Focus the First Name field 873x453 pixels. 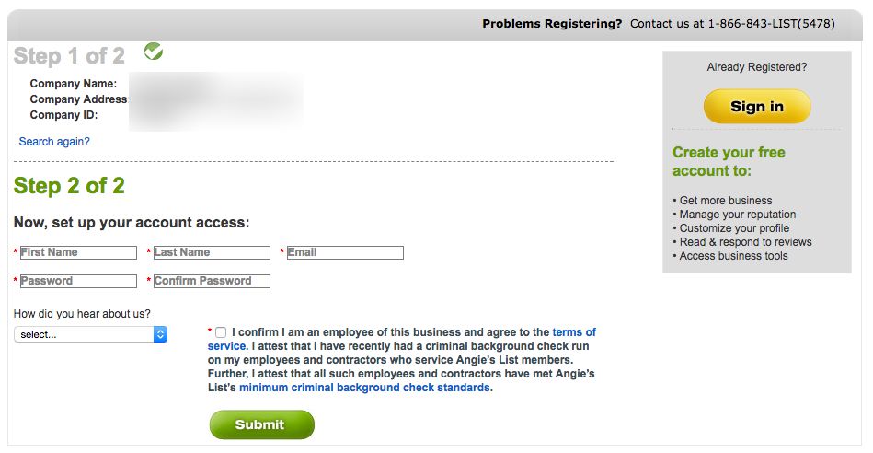tap(78, 252)
